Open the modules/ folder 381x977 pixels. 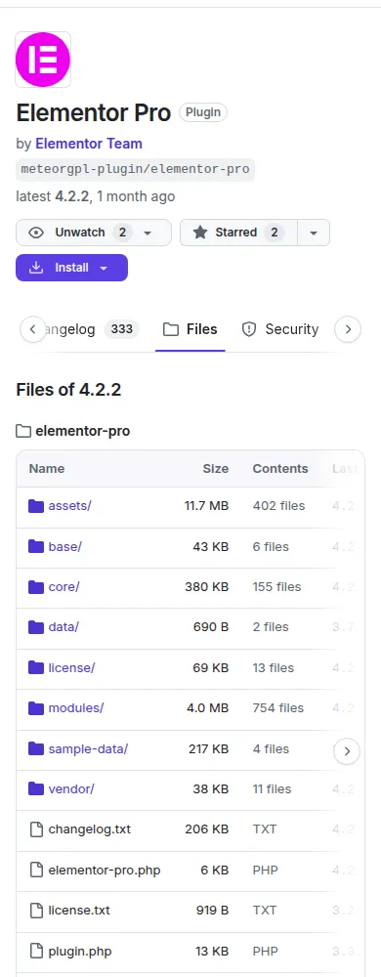tap(76, 707)
